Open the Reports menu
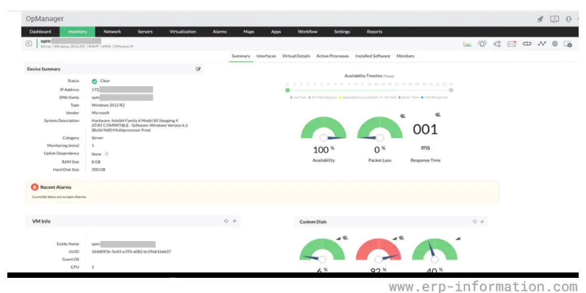 pos(375,32)
